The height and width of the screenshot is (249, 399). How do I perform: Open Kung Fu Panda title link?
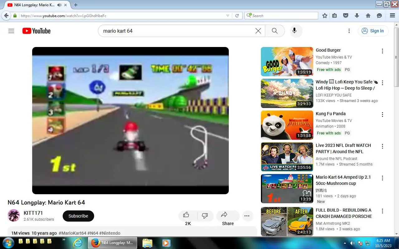330,114
